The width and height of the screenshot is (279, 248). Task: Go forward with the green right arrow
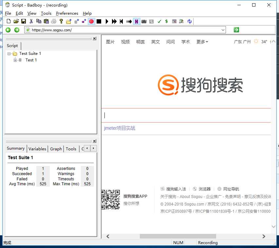click(x=17, y=30)
